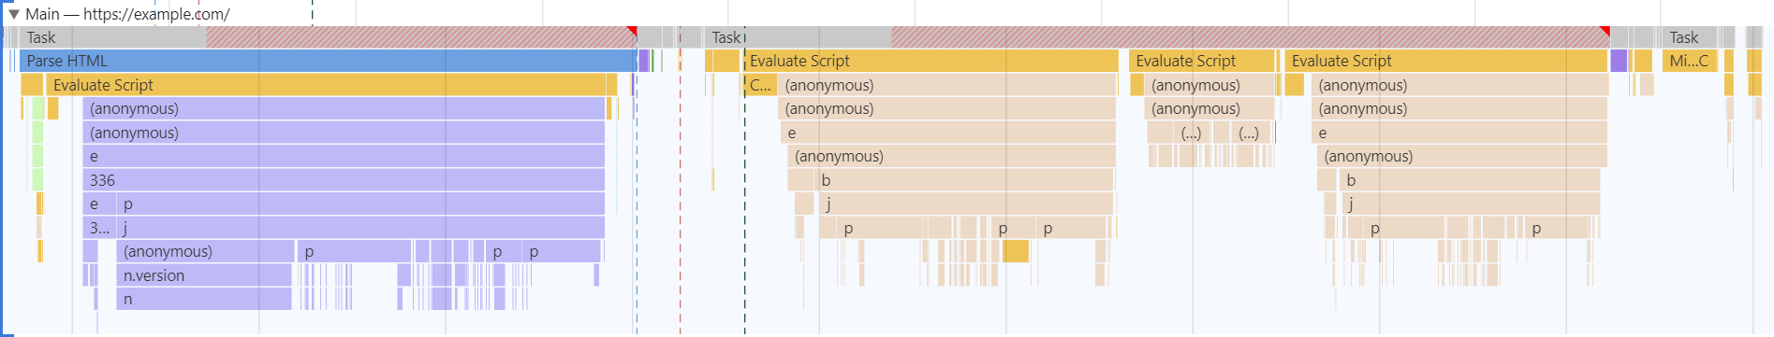Click the small C... block under Evaluate Script
The image size is (1774, 337).
coord(760,85)
